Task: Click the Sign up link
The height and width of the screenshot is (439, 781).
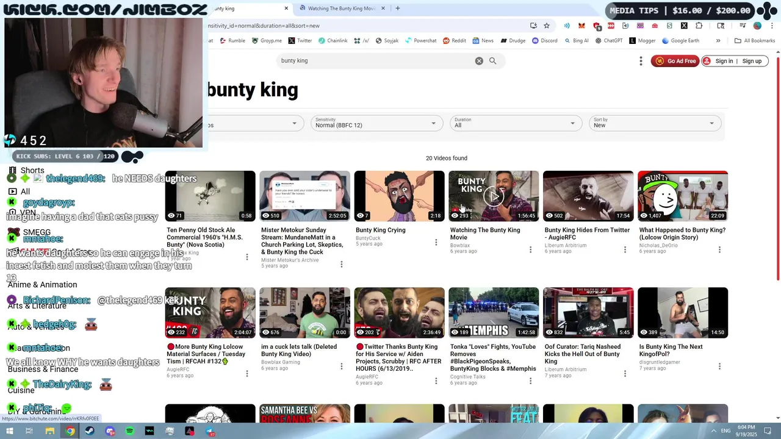Action: click(x=752, y=61)
